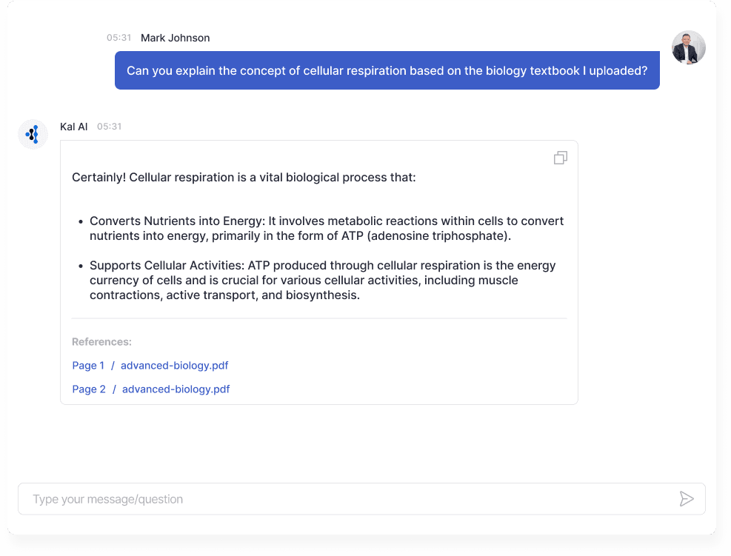Image resolution: width=731 pixels, height=556 pixels.
Task: Copy the Kal AI response using the copy icon
Action: tap(561, 158)
